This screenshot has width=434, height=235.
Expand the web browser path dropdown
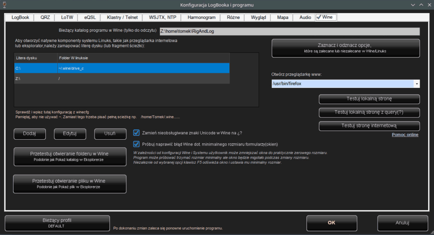tap(417, 84)
